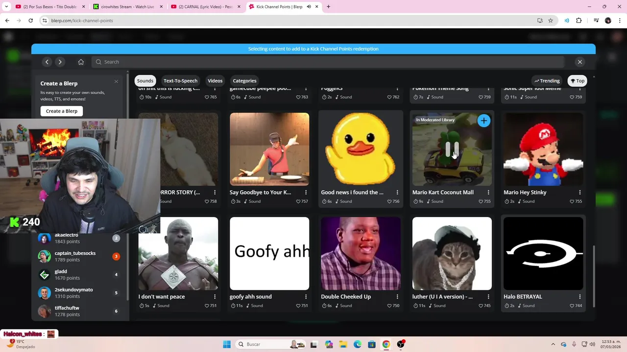The width and height of the screenshot is (627, 352).
Task: Play the I don't want peace thumbnail
Action: tap(178, 254)
